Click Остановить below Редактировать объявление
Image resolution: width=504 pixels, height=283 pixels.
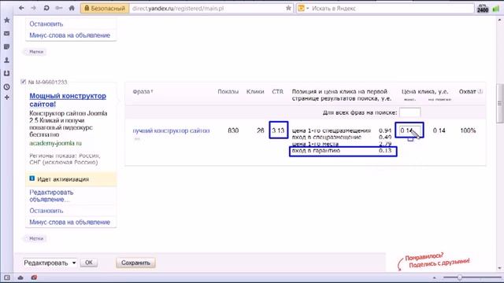46,211
